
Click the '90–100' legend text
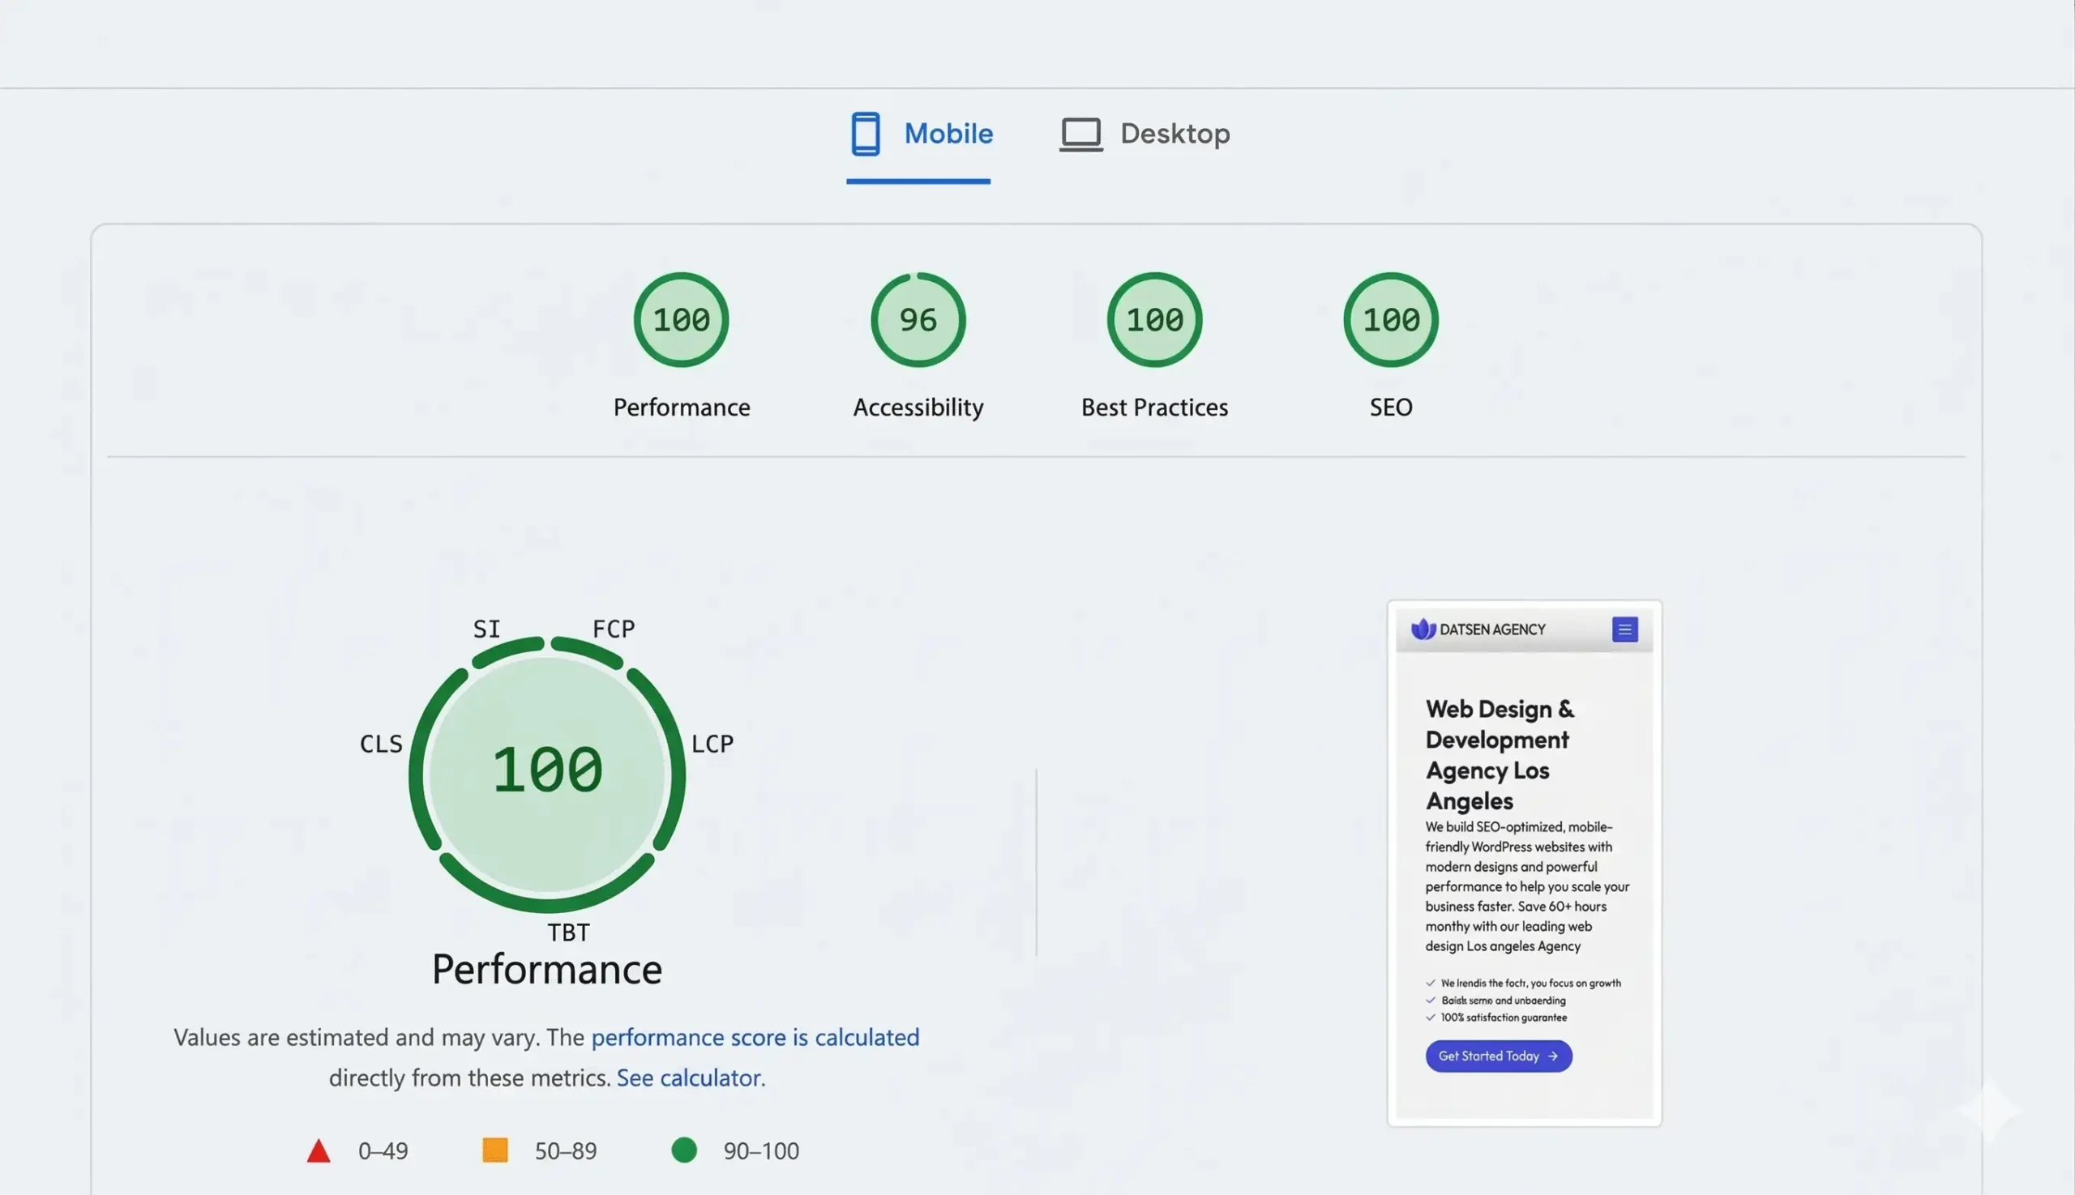761,1150
